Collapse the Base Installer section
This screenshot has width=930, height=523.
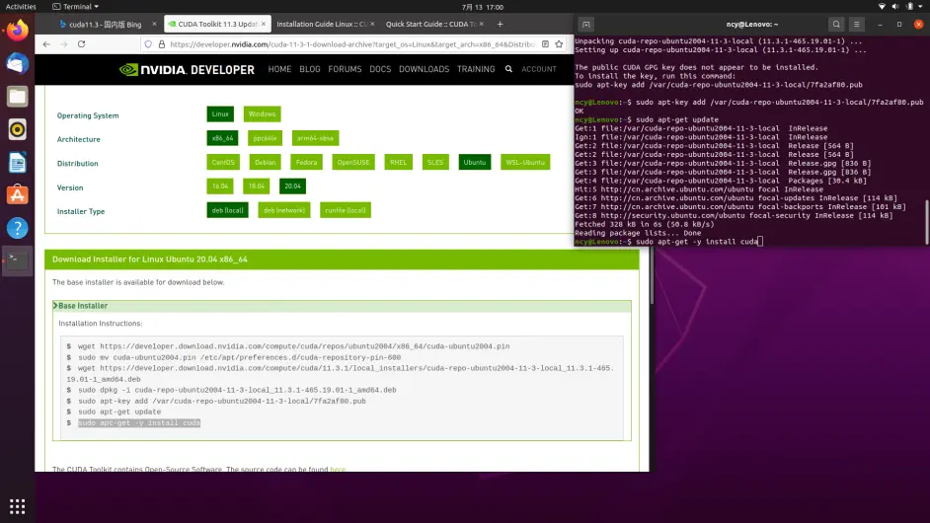click(x=342, y=306)
